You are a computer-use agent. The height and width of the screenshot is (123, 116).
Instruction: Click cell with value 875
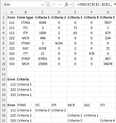(x=108, y=33)
